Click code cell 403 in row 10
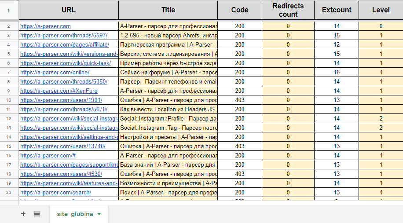Viewport: 403px width, 223px height. point(239,100)
